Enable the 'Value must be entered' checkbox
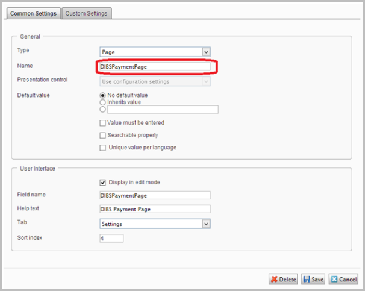This screenshot has width=365, height=291. tap(103, 123)
